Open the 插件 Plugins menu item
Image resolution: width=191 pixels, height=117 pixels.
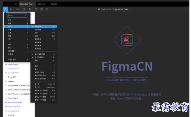(x=17, y=44)
